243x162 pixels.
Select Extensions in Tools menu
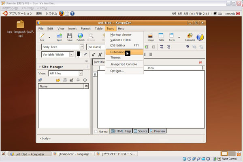pos(124,52)
